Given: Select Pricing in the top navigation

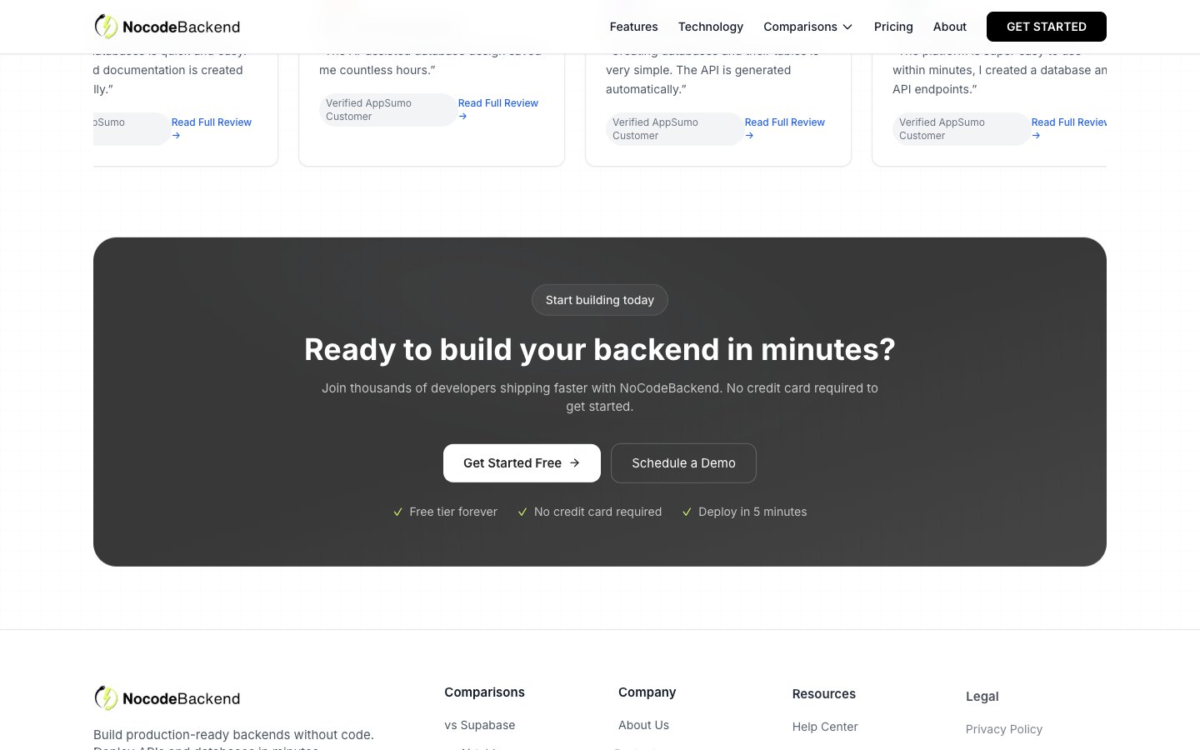Looking at the screenshot, I should 893,27.
